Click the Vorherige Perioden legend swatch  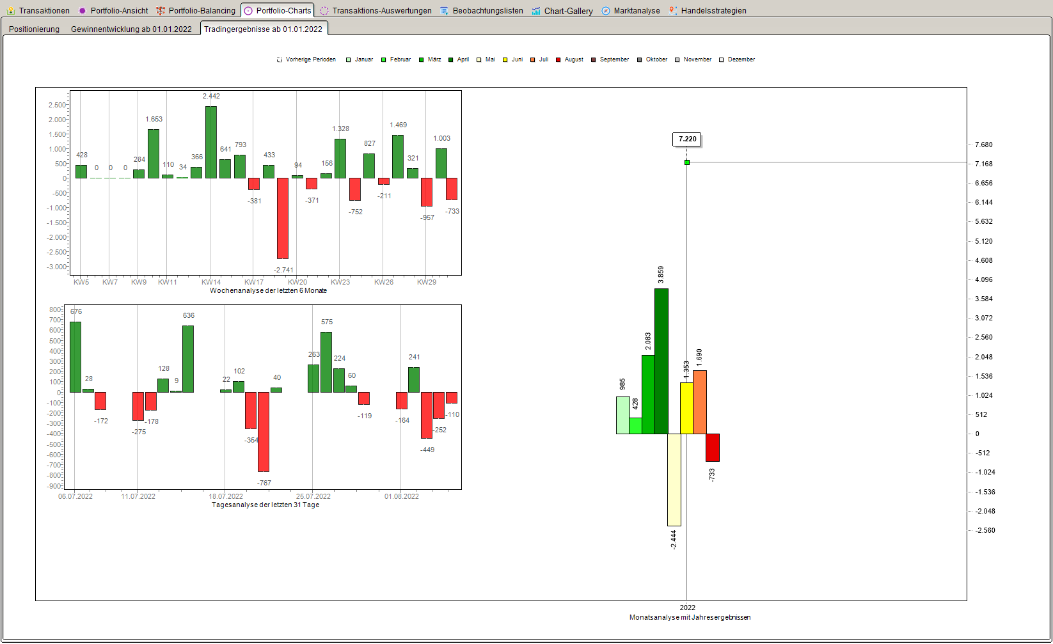pos(280,60)
